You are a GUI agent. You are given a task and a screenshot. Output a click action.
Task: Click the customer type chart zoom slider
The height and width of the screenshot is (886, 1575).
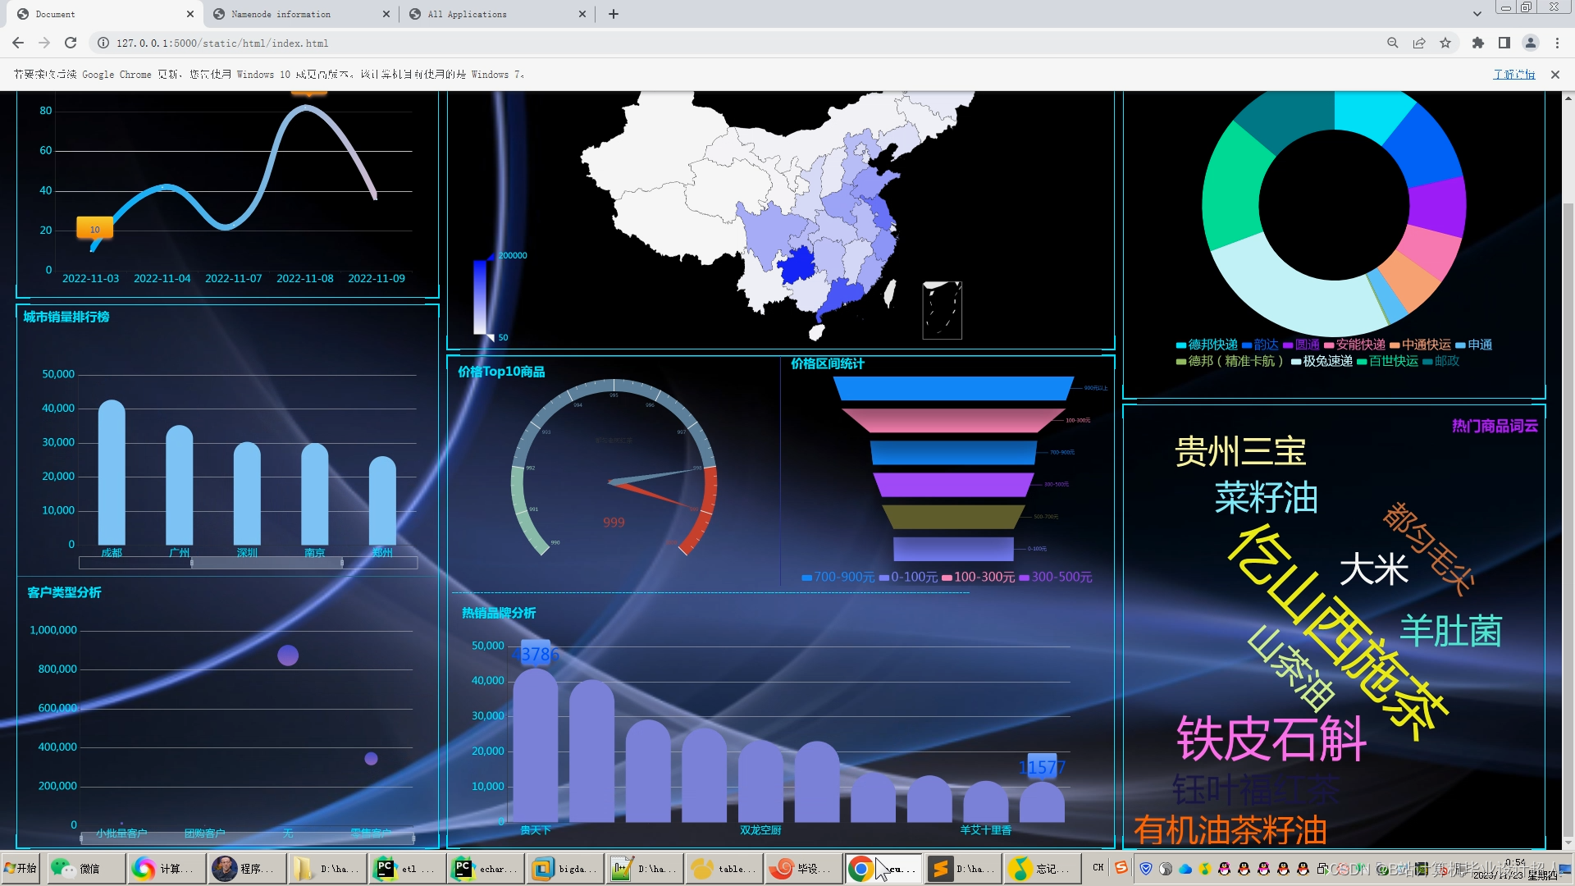click(x=247, y=838)
